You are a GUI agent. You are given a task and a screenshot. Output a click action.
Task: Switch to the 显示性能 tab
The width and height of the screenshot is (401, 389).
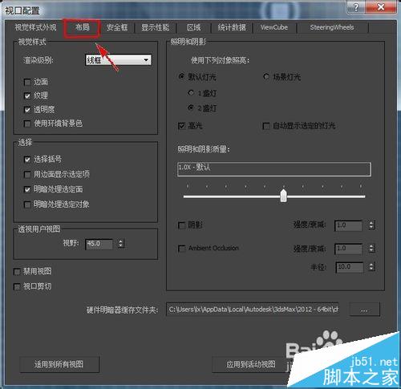(156, 27)
